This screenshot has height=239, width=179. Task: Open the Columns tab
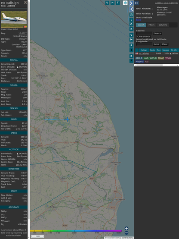pos(163,25)
